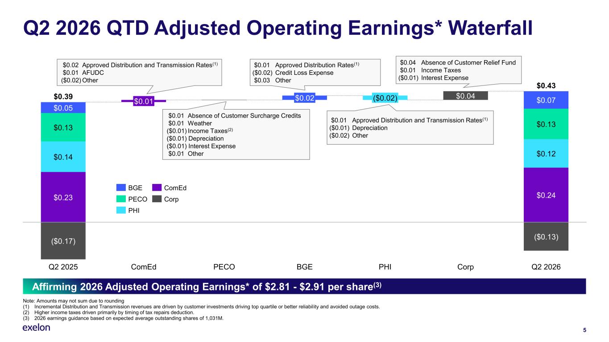Select the $0.13 PECO segment of the Q2 2026 bar
The width and height of the screenshot is (609, 342).
[x=546, y=124]
